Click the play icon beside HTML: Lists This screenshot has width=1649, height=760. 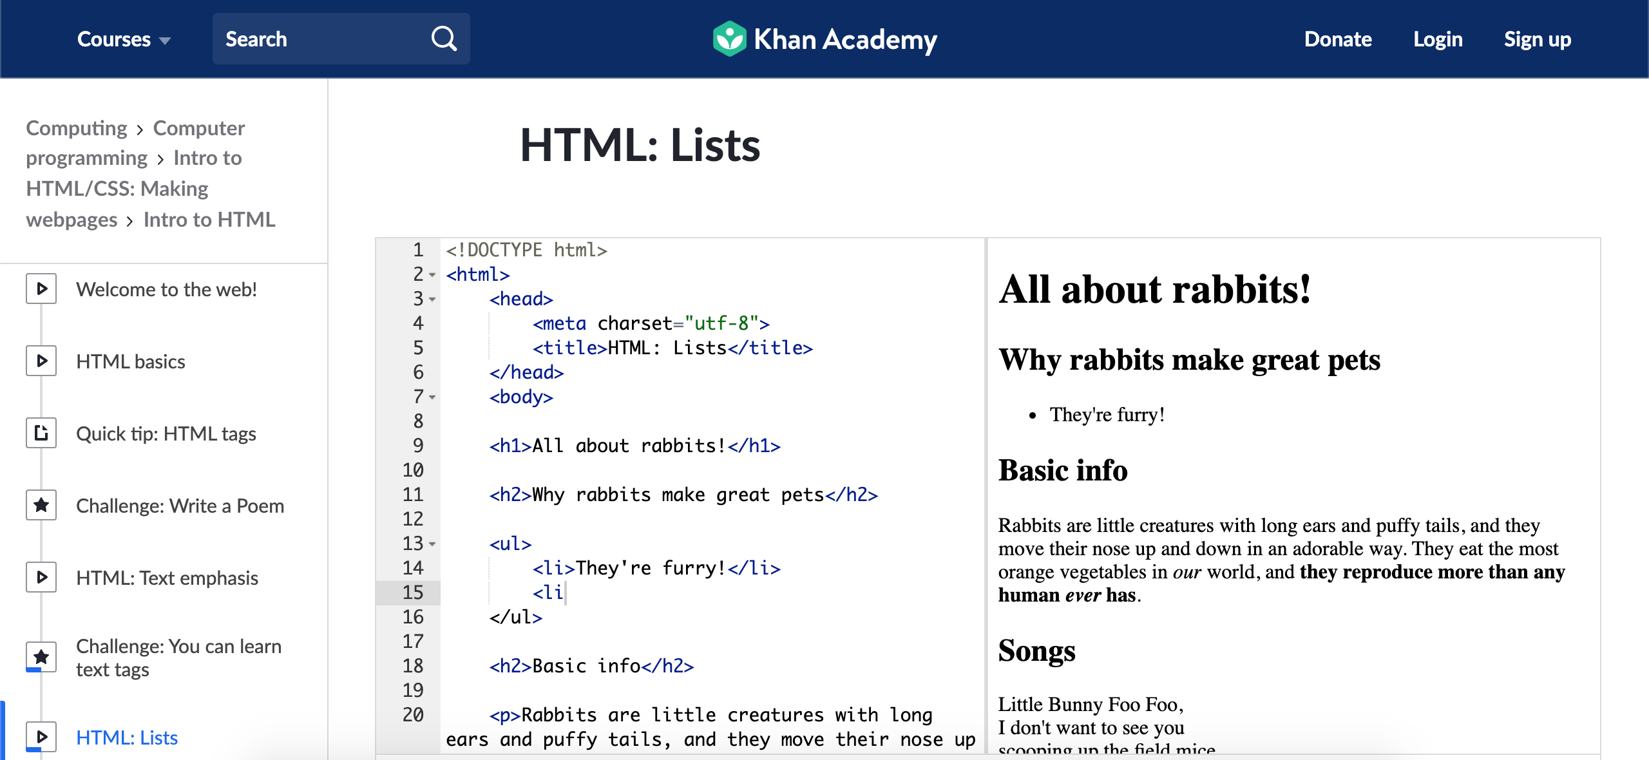41,737
